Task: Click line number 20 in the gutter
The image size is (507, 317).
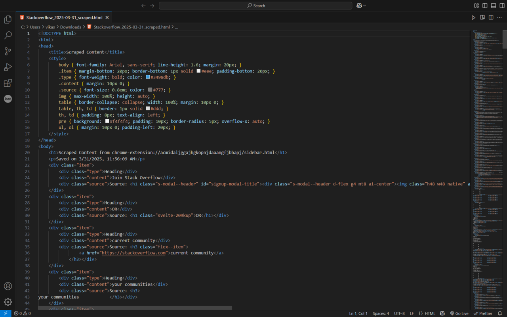Action: [27, 153]
